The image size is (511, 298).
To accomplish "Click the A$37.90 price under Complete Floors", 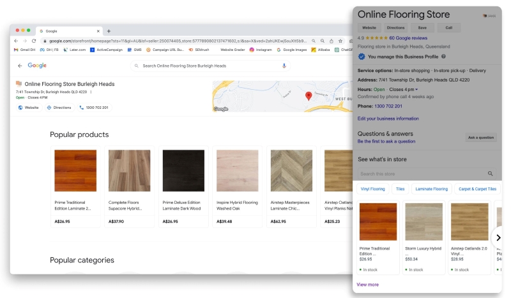I will point(116,222).
